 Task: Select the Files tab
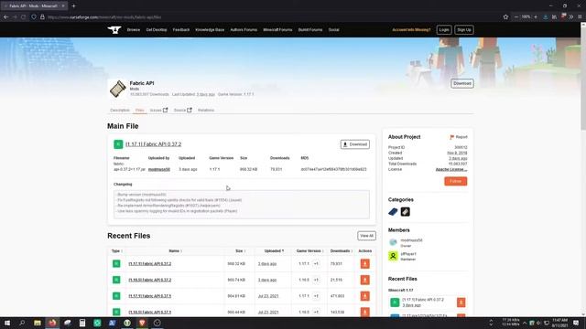(140, 111)
